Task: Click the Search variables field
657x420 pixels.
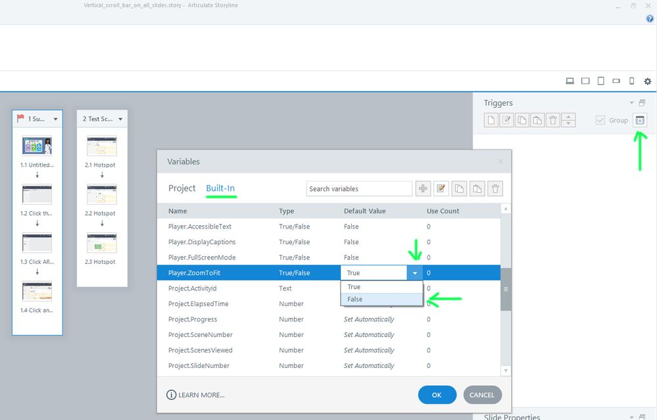Action: (359, 189)
